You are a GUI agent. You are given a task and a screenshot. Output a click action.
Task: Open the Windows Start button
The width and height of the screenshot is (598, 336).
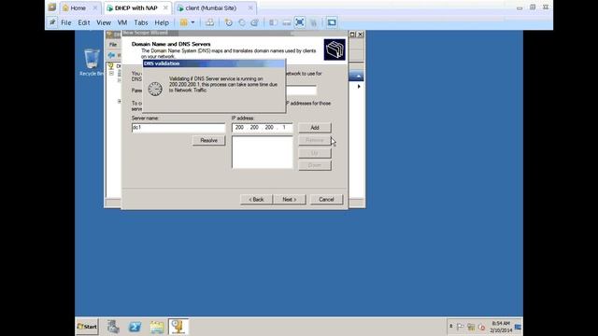(x=87, y=327)
